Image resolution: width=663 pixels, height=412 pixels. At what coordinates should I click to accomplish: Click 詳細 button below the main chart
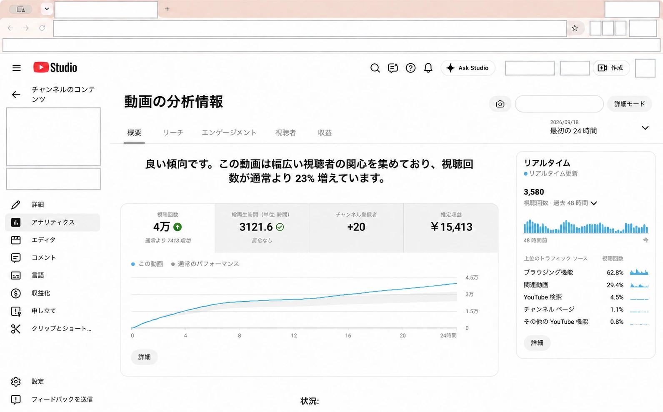[x=144, y=357]
